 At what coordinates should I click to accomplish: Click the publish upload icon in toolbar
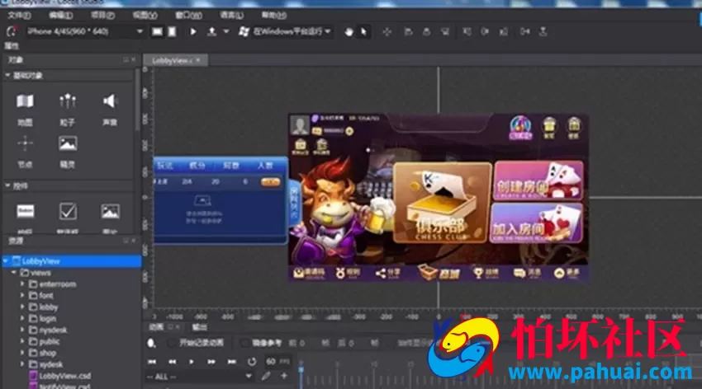211,31
